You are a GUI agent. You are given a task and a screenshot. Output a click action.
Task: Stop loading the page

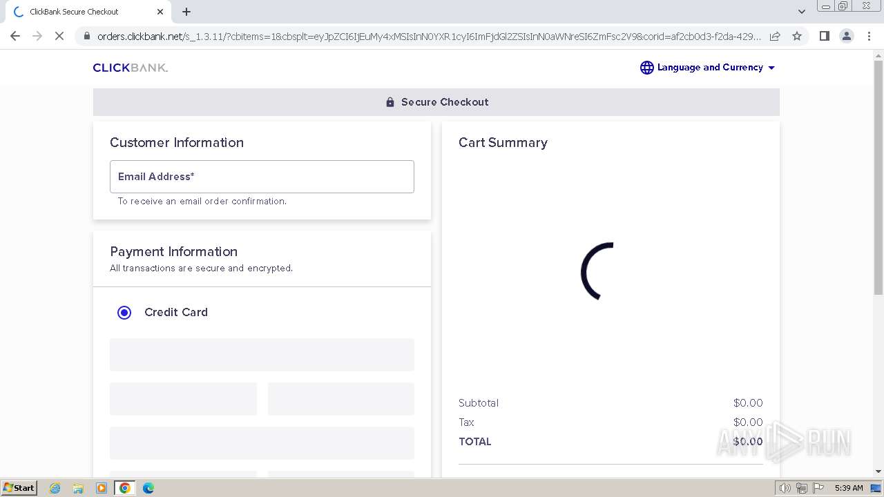pyautogui.click(x=59, y=36)
